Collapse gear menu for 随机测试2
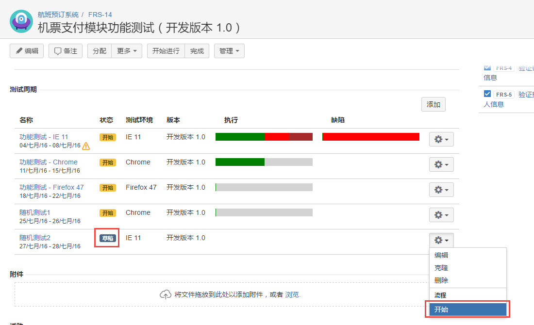The height and width of the screenshot is (325, 534). point(441,240)
